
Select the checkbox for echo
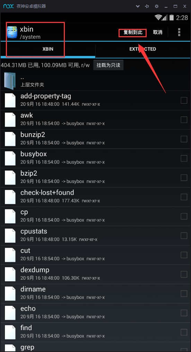click(x=184, y=313)
